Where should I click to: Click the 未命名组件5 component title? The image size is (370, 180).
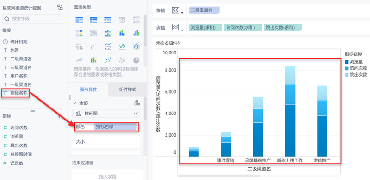pos(168,43)
